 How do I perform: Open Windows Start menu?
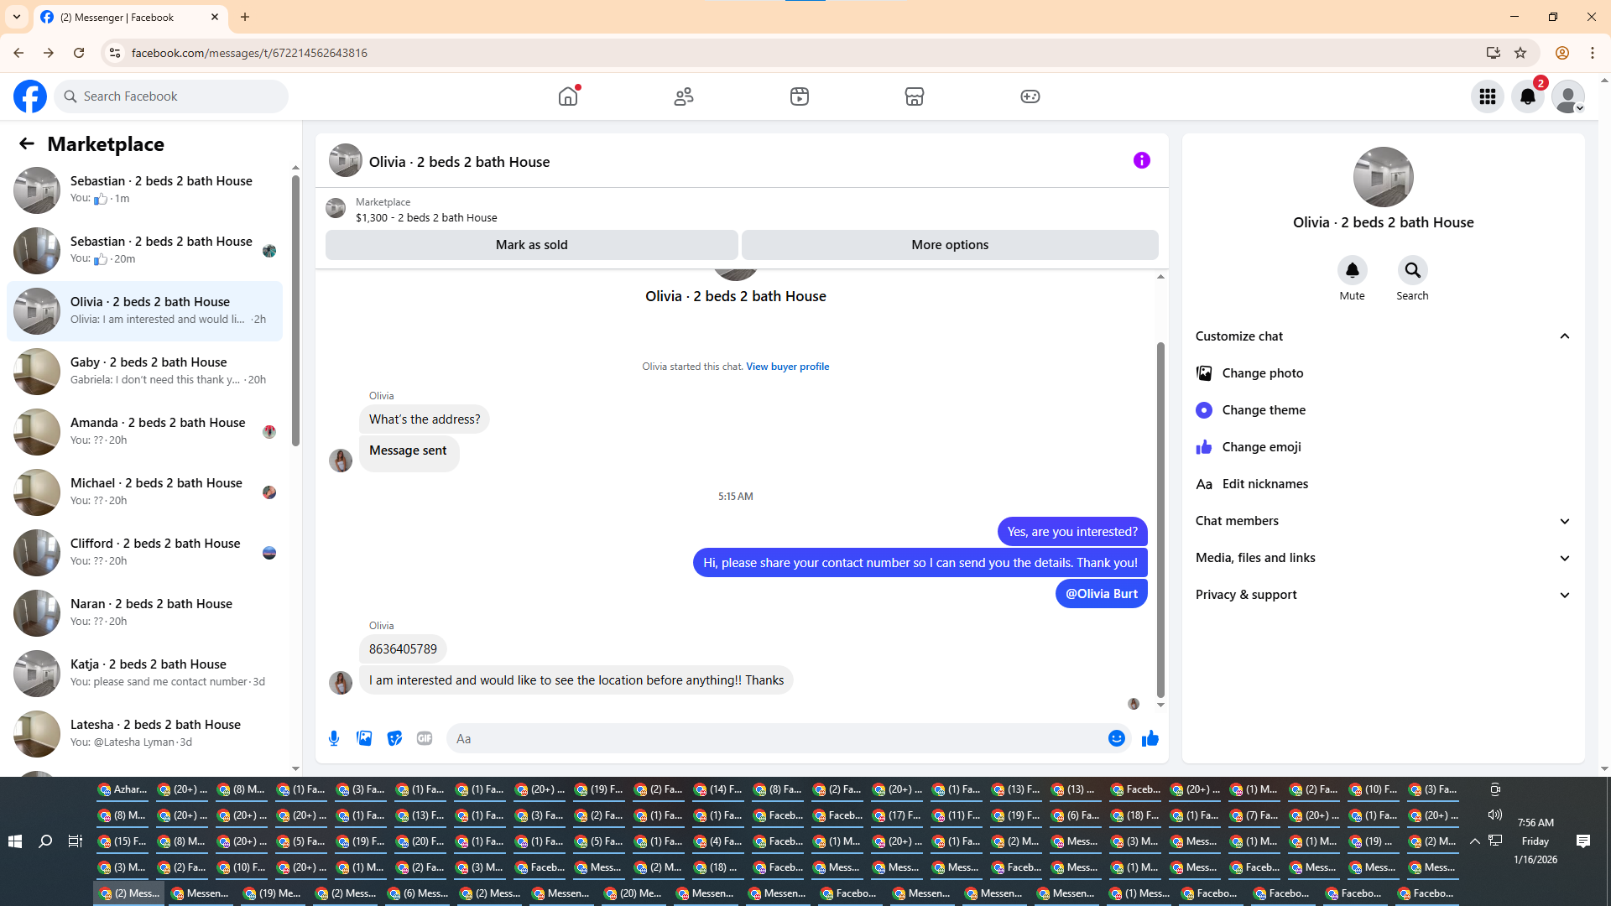[14, 841]
